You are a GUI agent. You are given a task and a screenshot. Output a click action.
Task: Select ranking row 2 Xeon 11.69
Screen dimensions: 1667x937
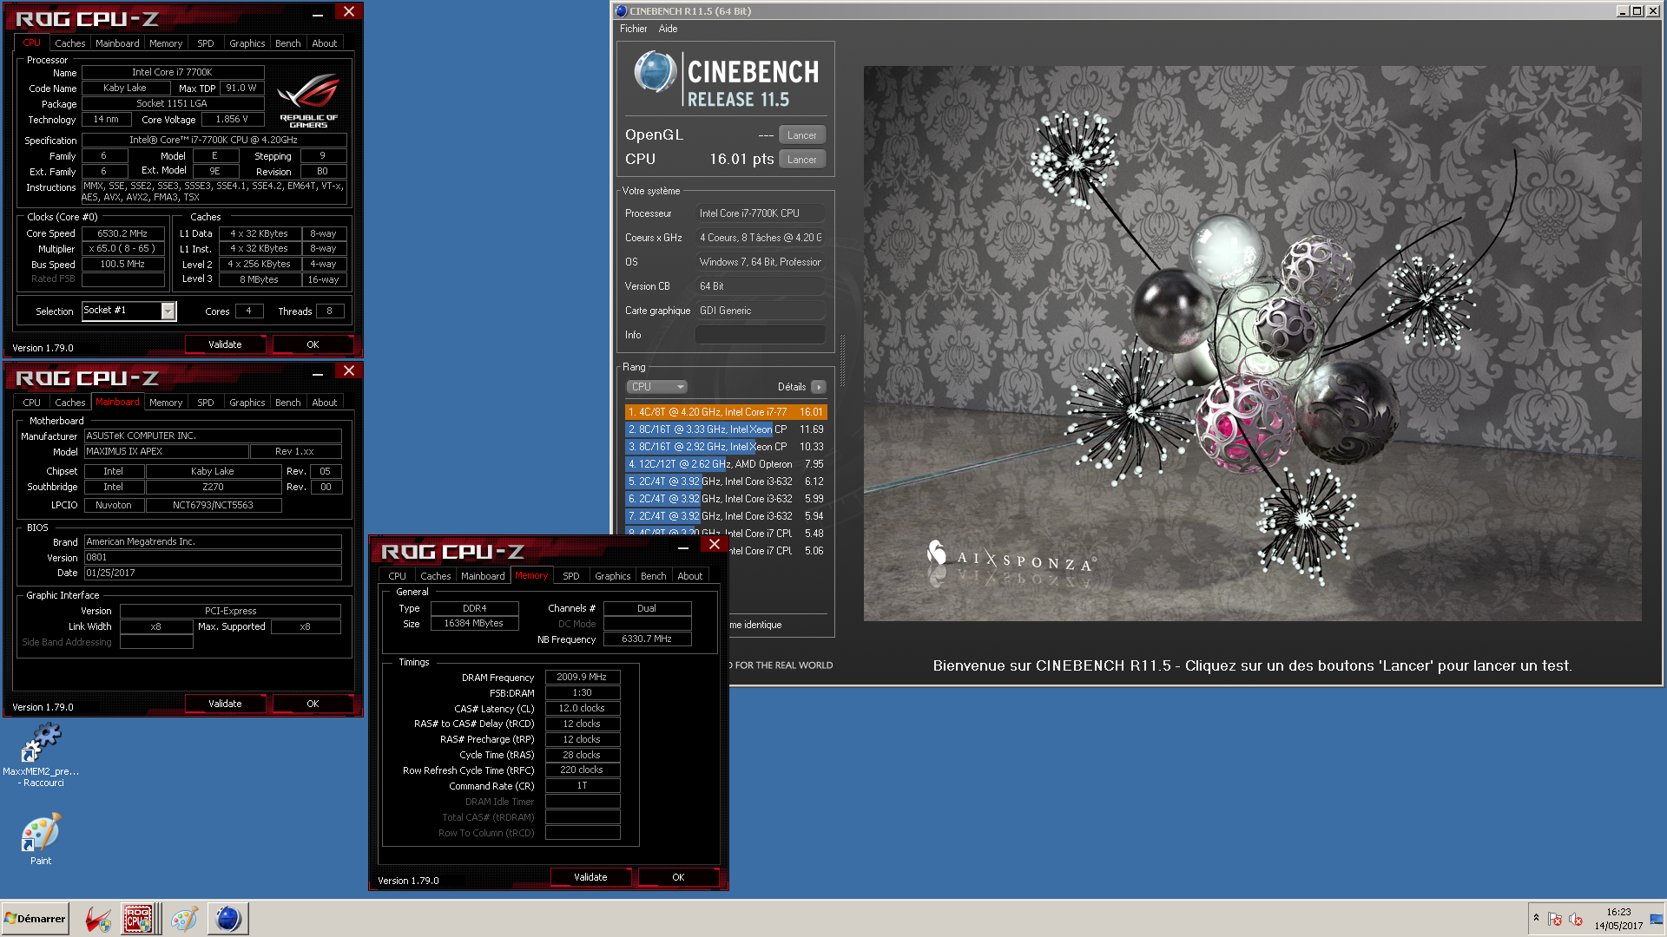tap(725, 429)
